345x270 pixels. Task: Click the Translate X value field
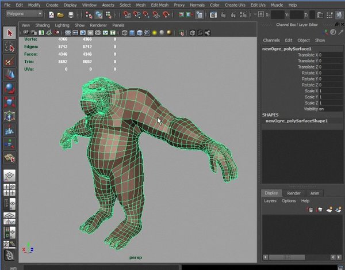tap(330, 55)
